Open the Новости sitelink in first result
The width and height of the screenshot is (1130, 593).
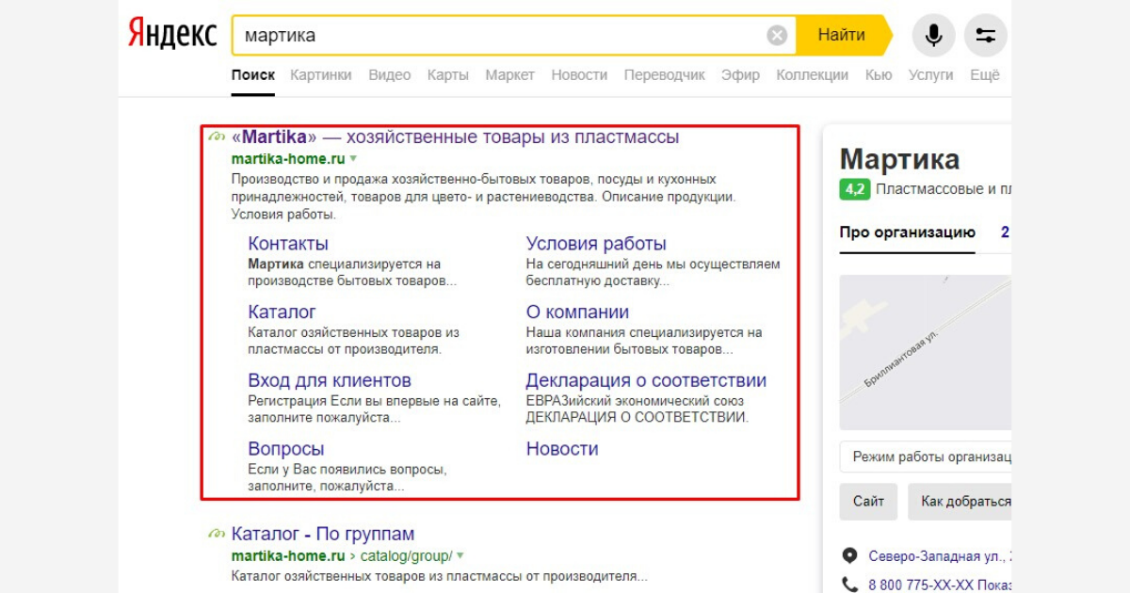[562, 449]
